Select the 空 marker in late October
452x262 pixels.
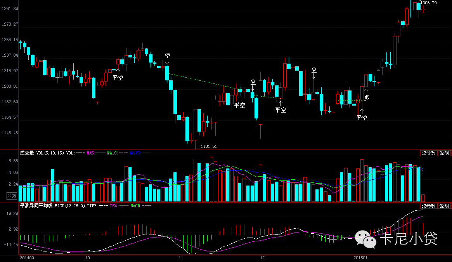coord(168,56)
